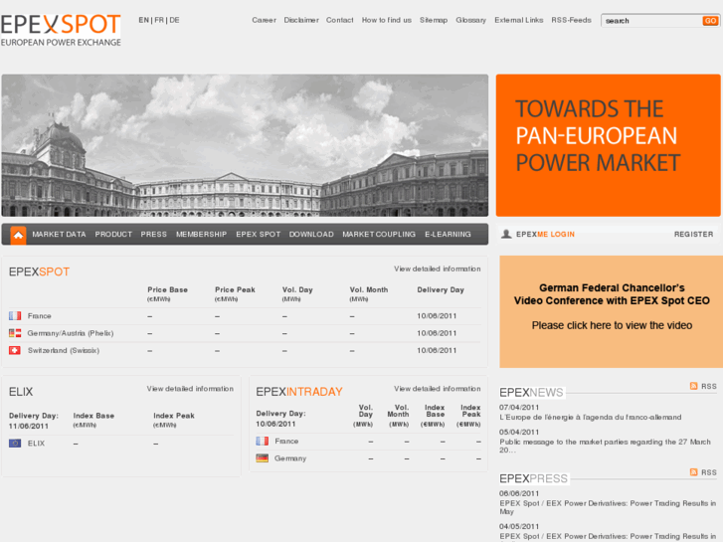Click into the search input field
723x542 pixels.
click(652, 21)
